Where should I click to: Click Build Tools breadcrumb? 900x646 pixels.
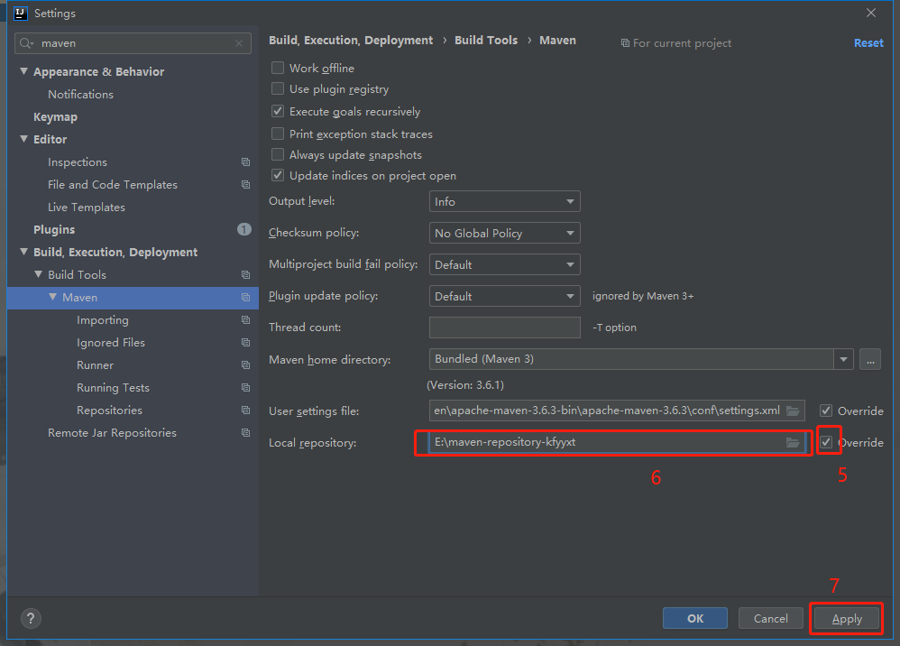[486, 41]
